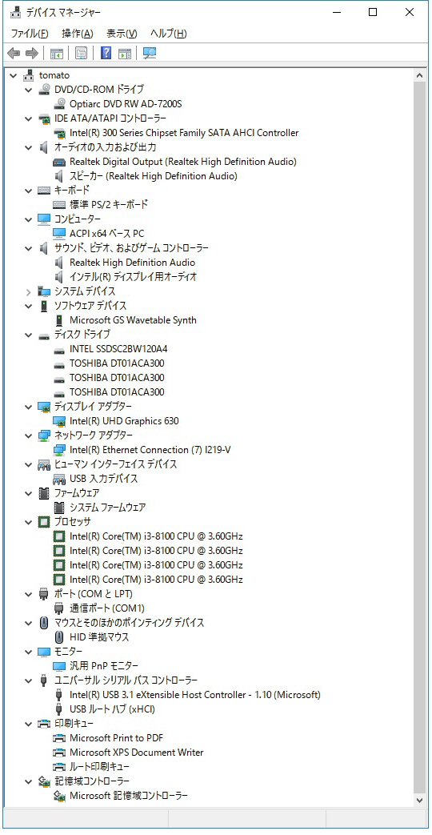Open the 表示(V) menu
432x835 pixels.
pos(122,34)
